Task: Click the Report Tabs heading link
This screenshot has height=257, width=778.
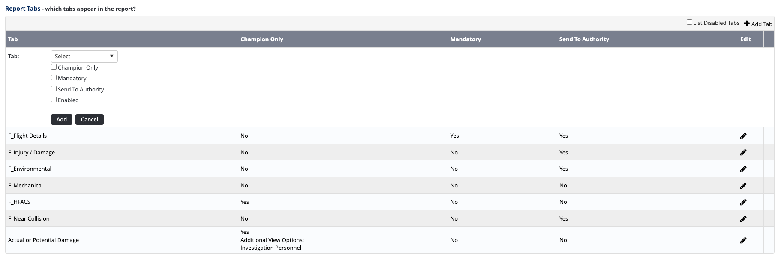Action: coord(23,9)
